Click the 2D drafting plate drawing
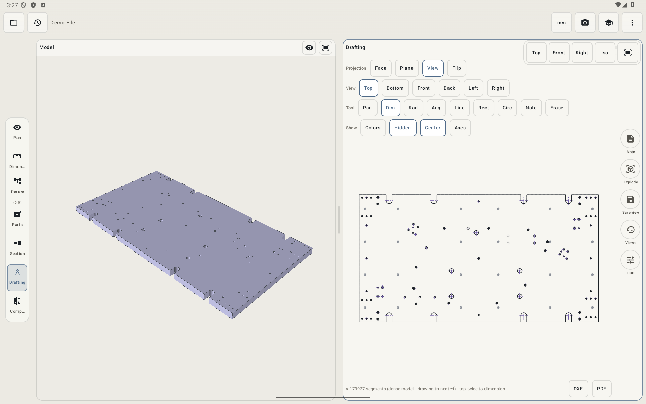This screenshot has height=404, width=646. [479, 258]
